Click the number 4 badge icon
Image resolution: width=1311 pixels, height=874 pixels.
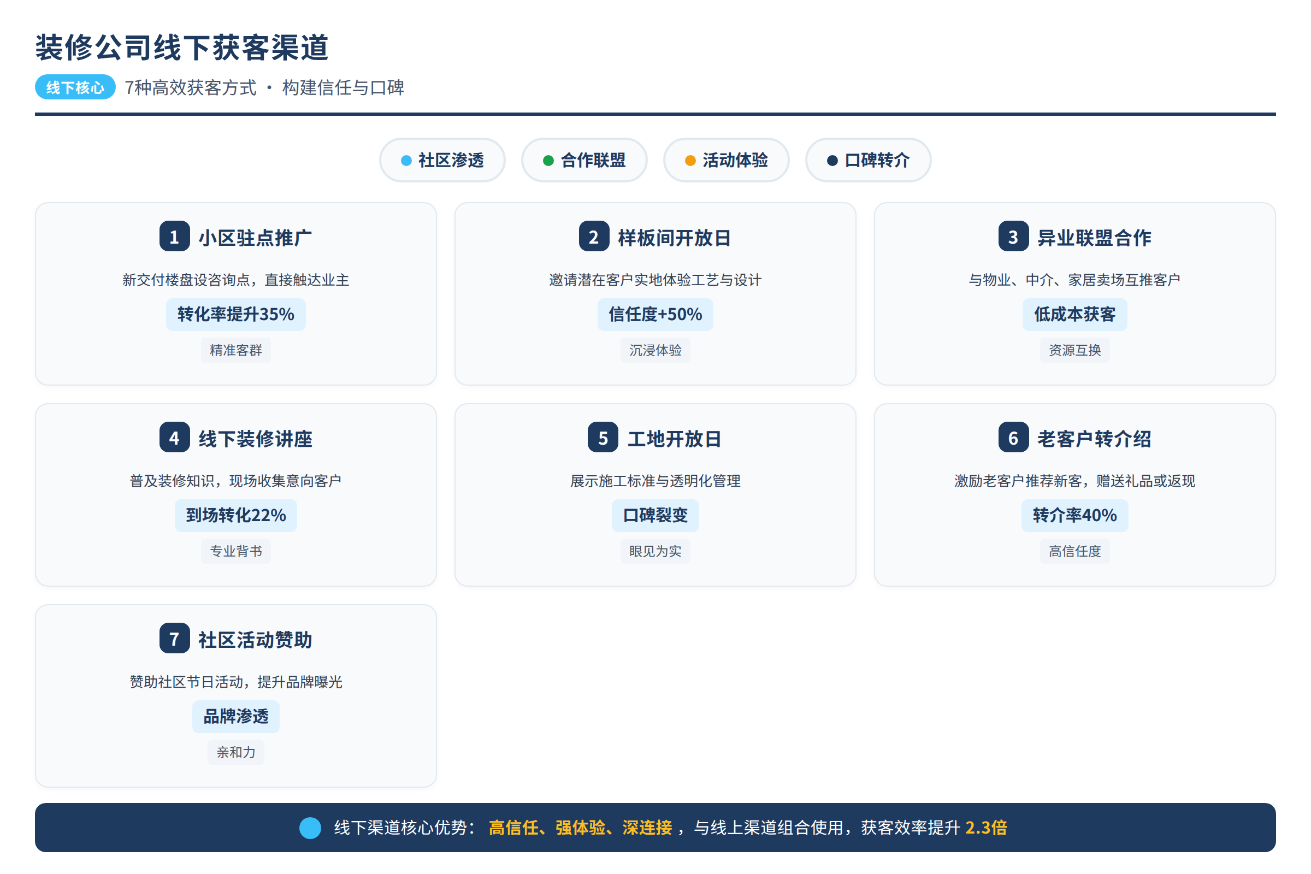[174, 438]
